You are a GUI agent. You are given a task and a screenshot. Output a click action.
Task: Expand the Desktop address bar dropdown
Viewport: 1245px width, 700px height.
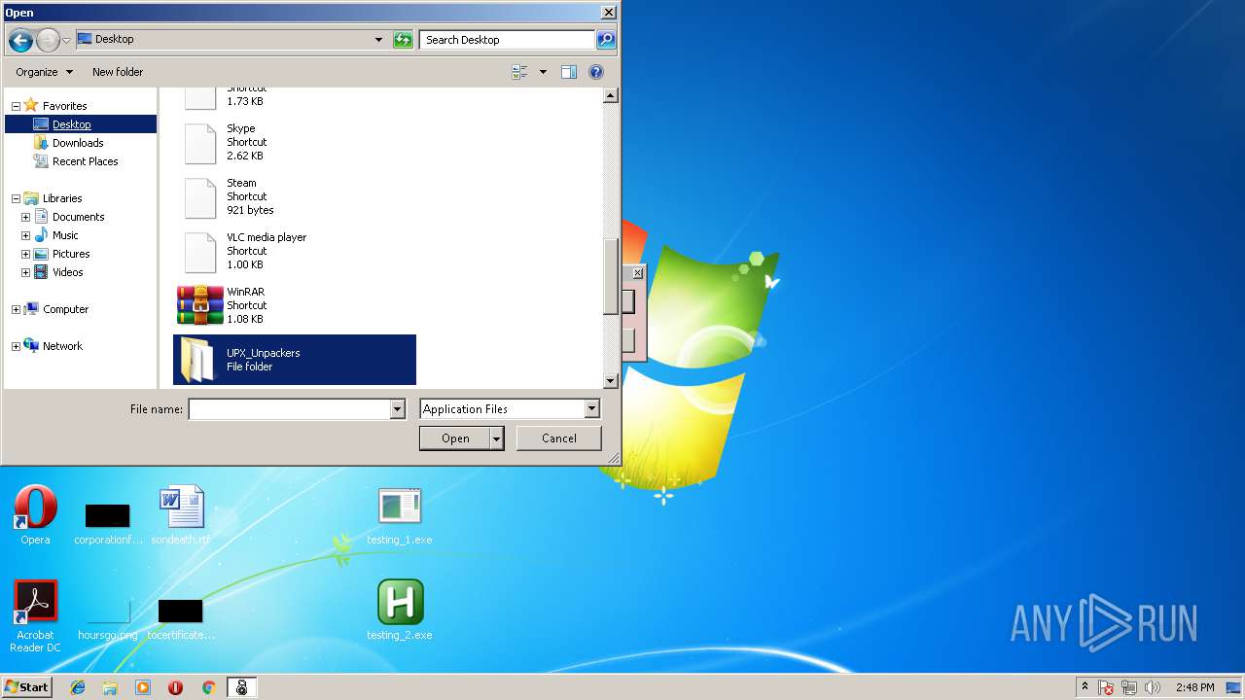click(x=378, y=40)
